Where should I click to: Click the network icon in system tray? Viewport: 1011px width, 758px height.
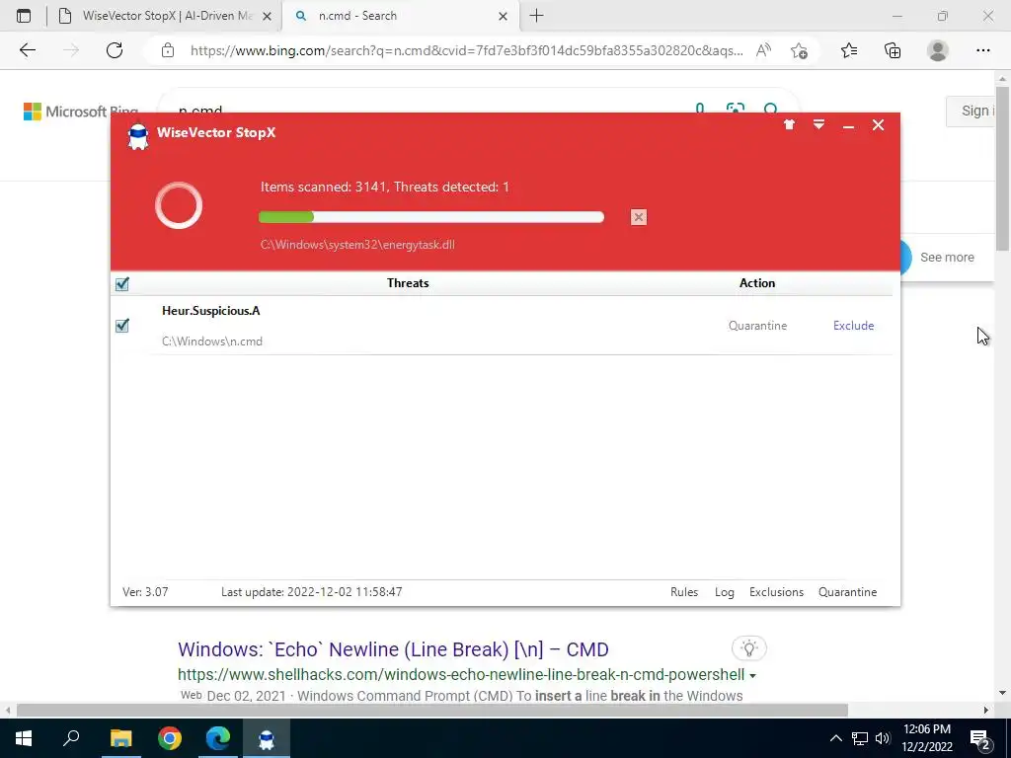click(860, 738)
